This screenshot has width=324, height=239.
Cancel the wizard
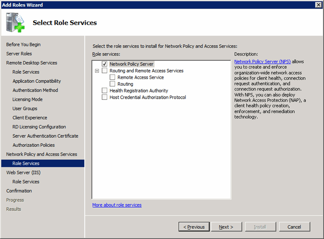(294, 227)
